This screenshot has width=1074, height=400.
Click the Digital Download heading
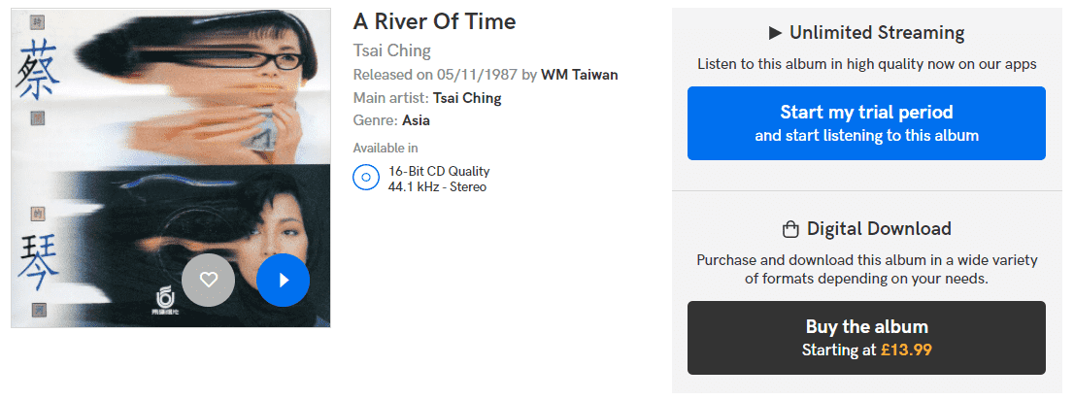[879, 229]
